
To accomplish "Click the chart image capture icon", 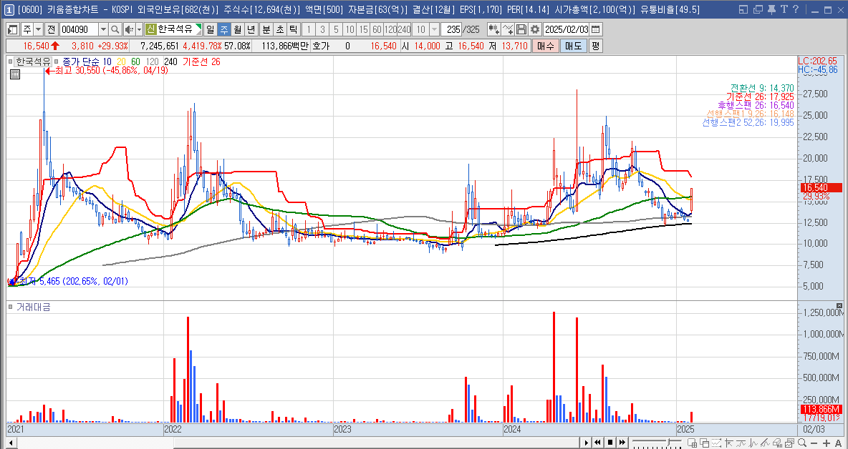I will coord(789,443).
